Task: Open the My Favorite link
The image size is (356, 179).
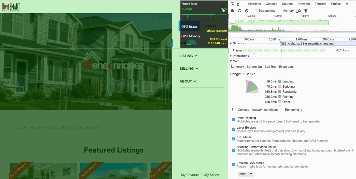Action: tap(190, 175)
